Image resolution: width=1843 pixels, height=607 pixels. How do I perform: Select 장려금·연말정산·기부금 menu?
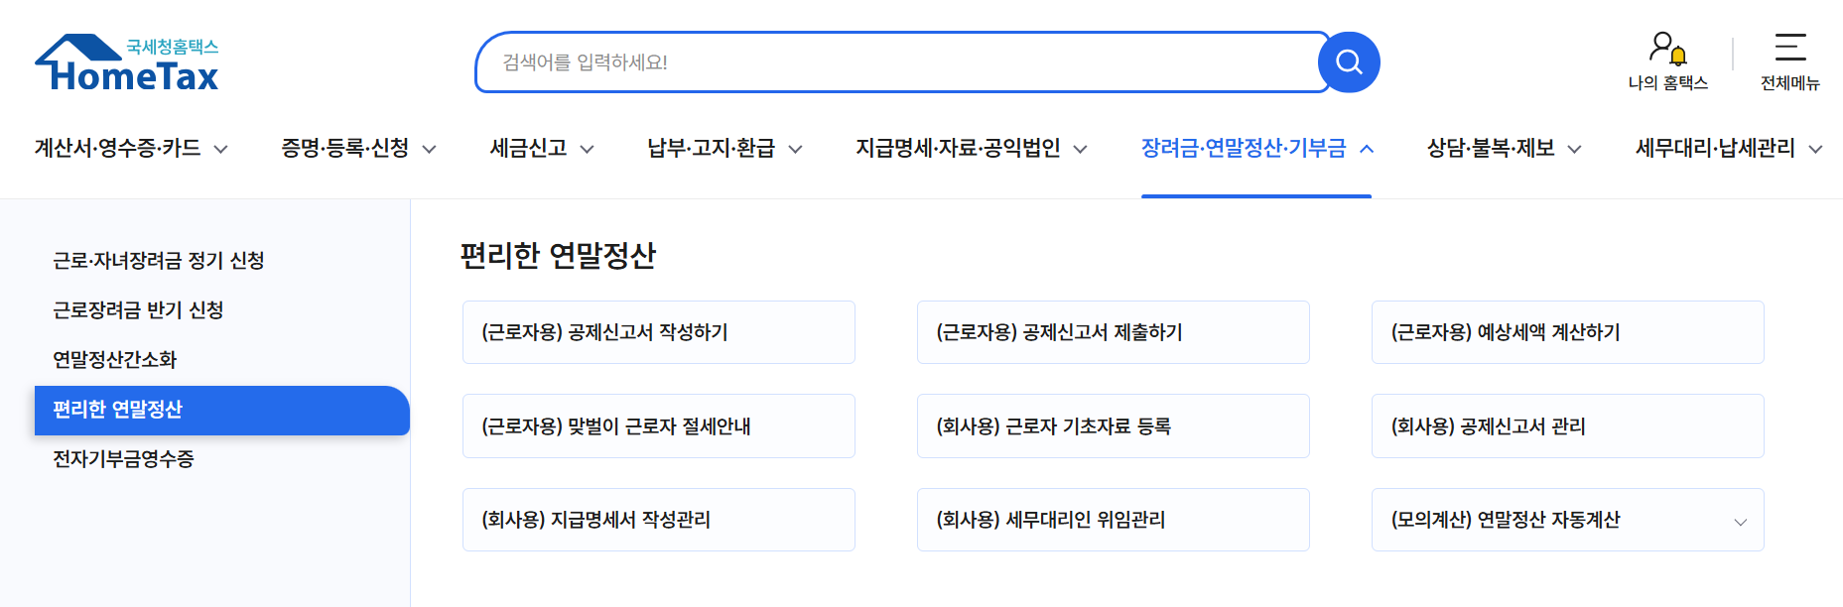tap(1244, 148)
